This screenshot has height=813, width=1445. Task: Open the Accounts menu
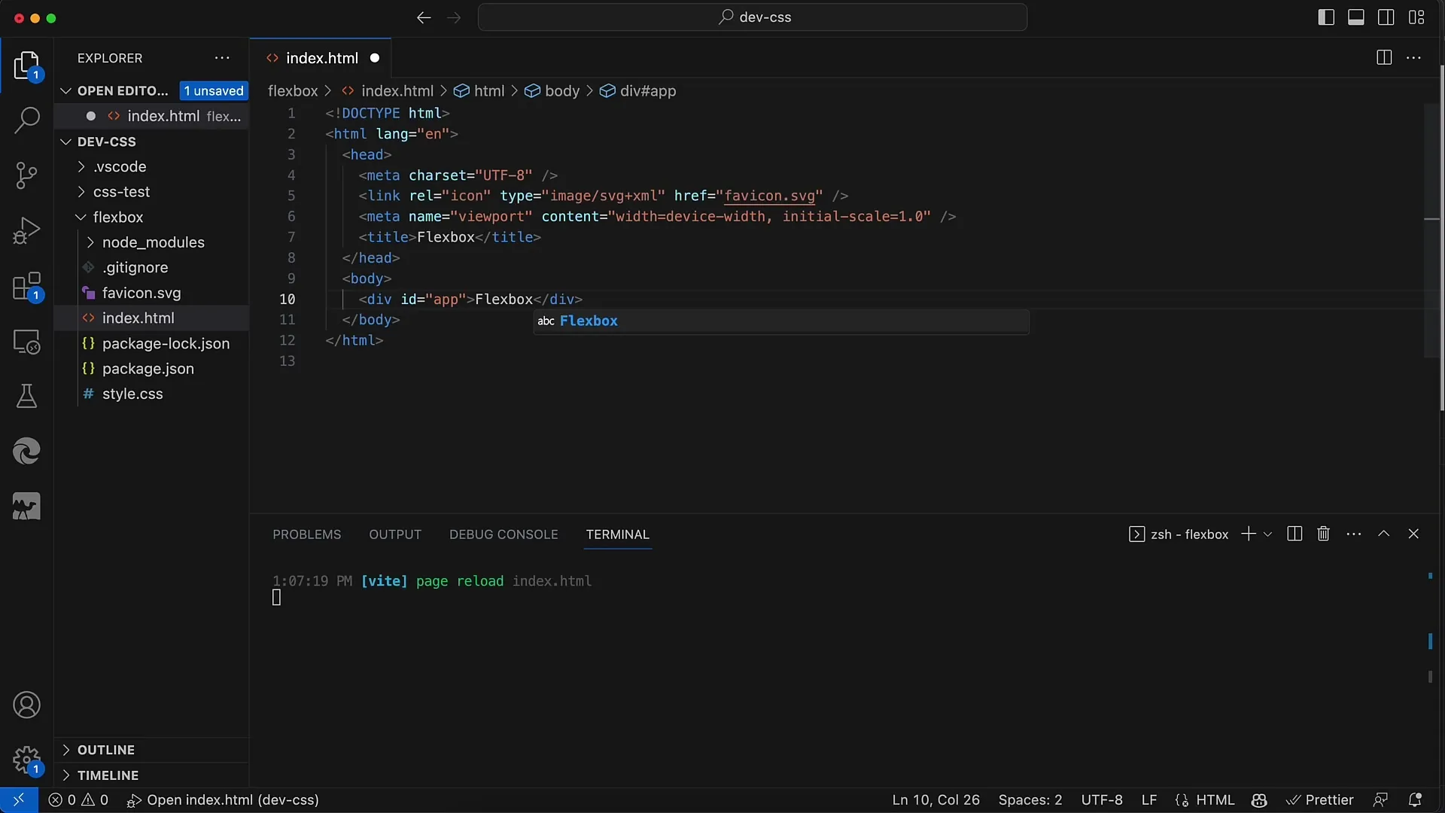tap(27, 705)
